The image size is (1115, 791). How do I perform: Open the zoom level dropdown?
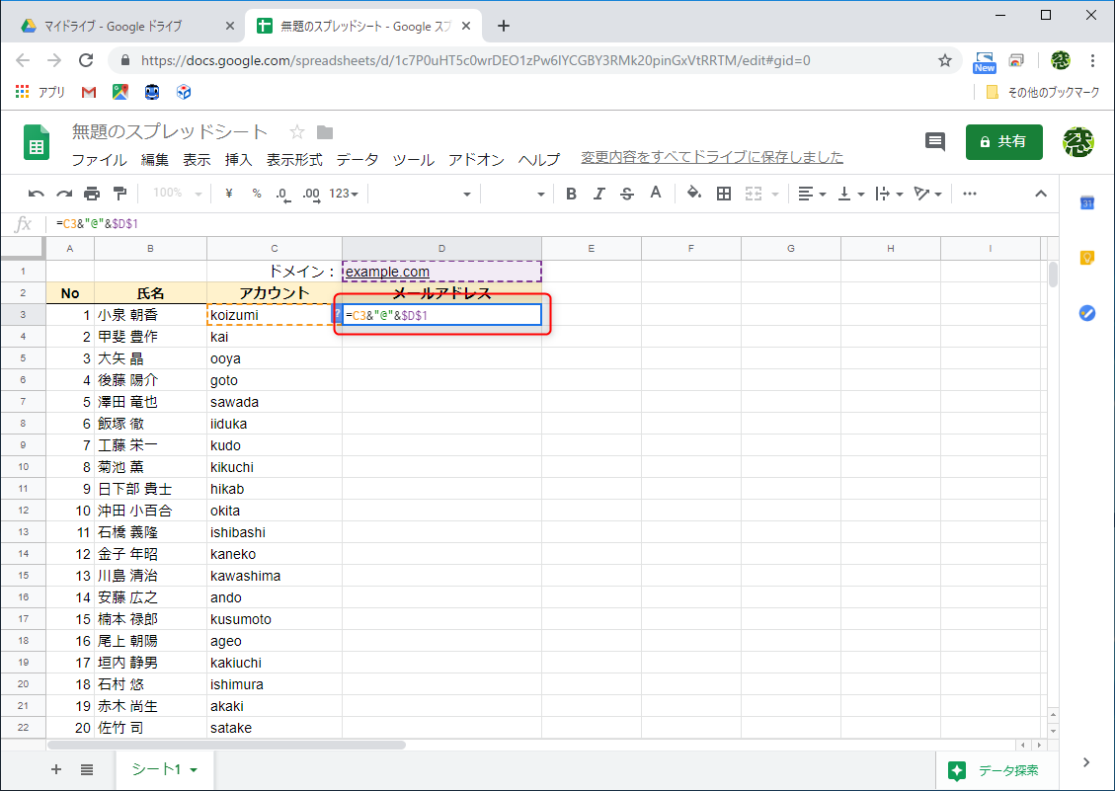[x=176, y=194]
